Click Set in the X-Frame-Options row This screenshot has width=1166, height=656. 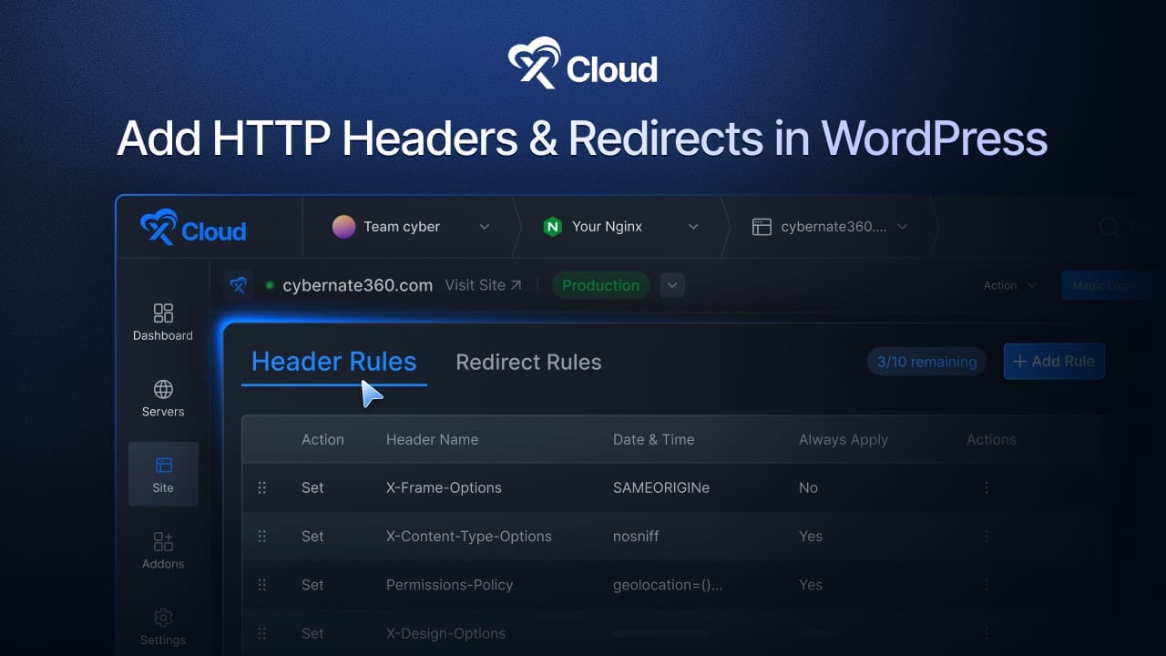pos(312,487)
